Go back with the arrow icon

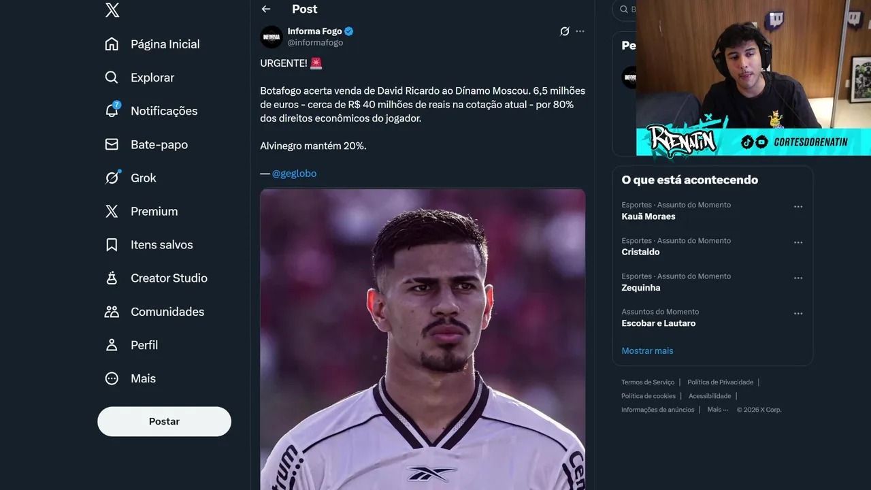point(266,9)
